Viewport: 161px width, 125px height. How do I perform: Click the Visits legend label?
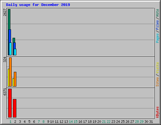click(158, 68)
